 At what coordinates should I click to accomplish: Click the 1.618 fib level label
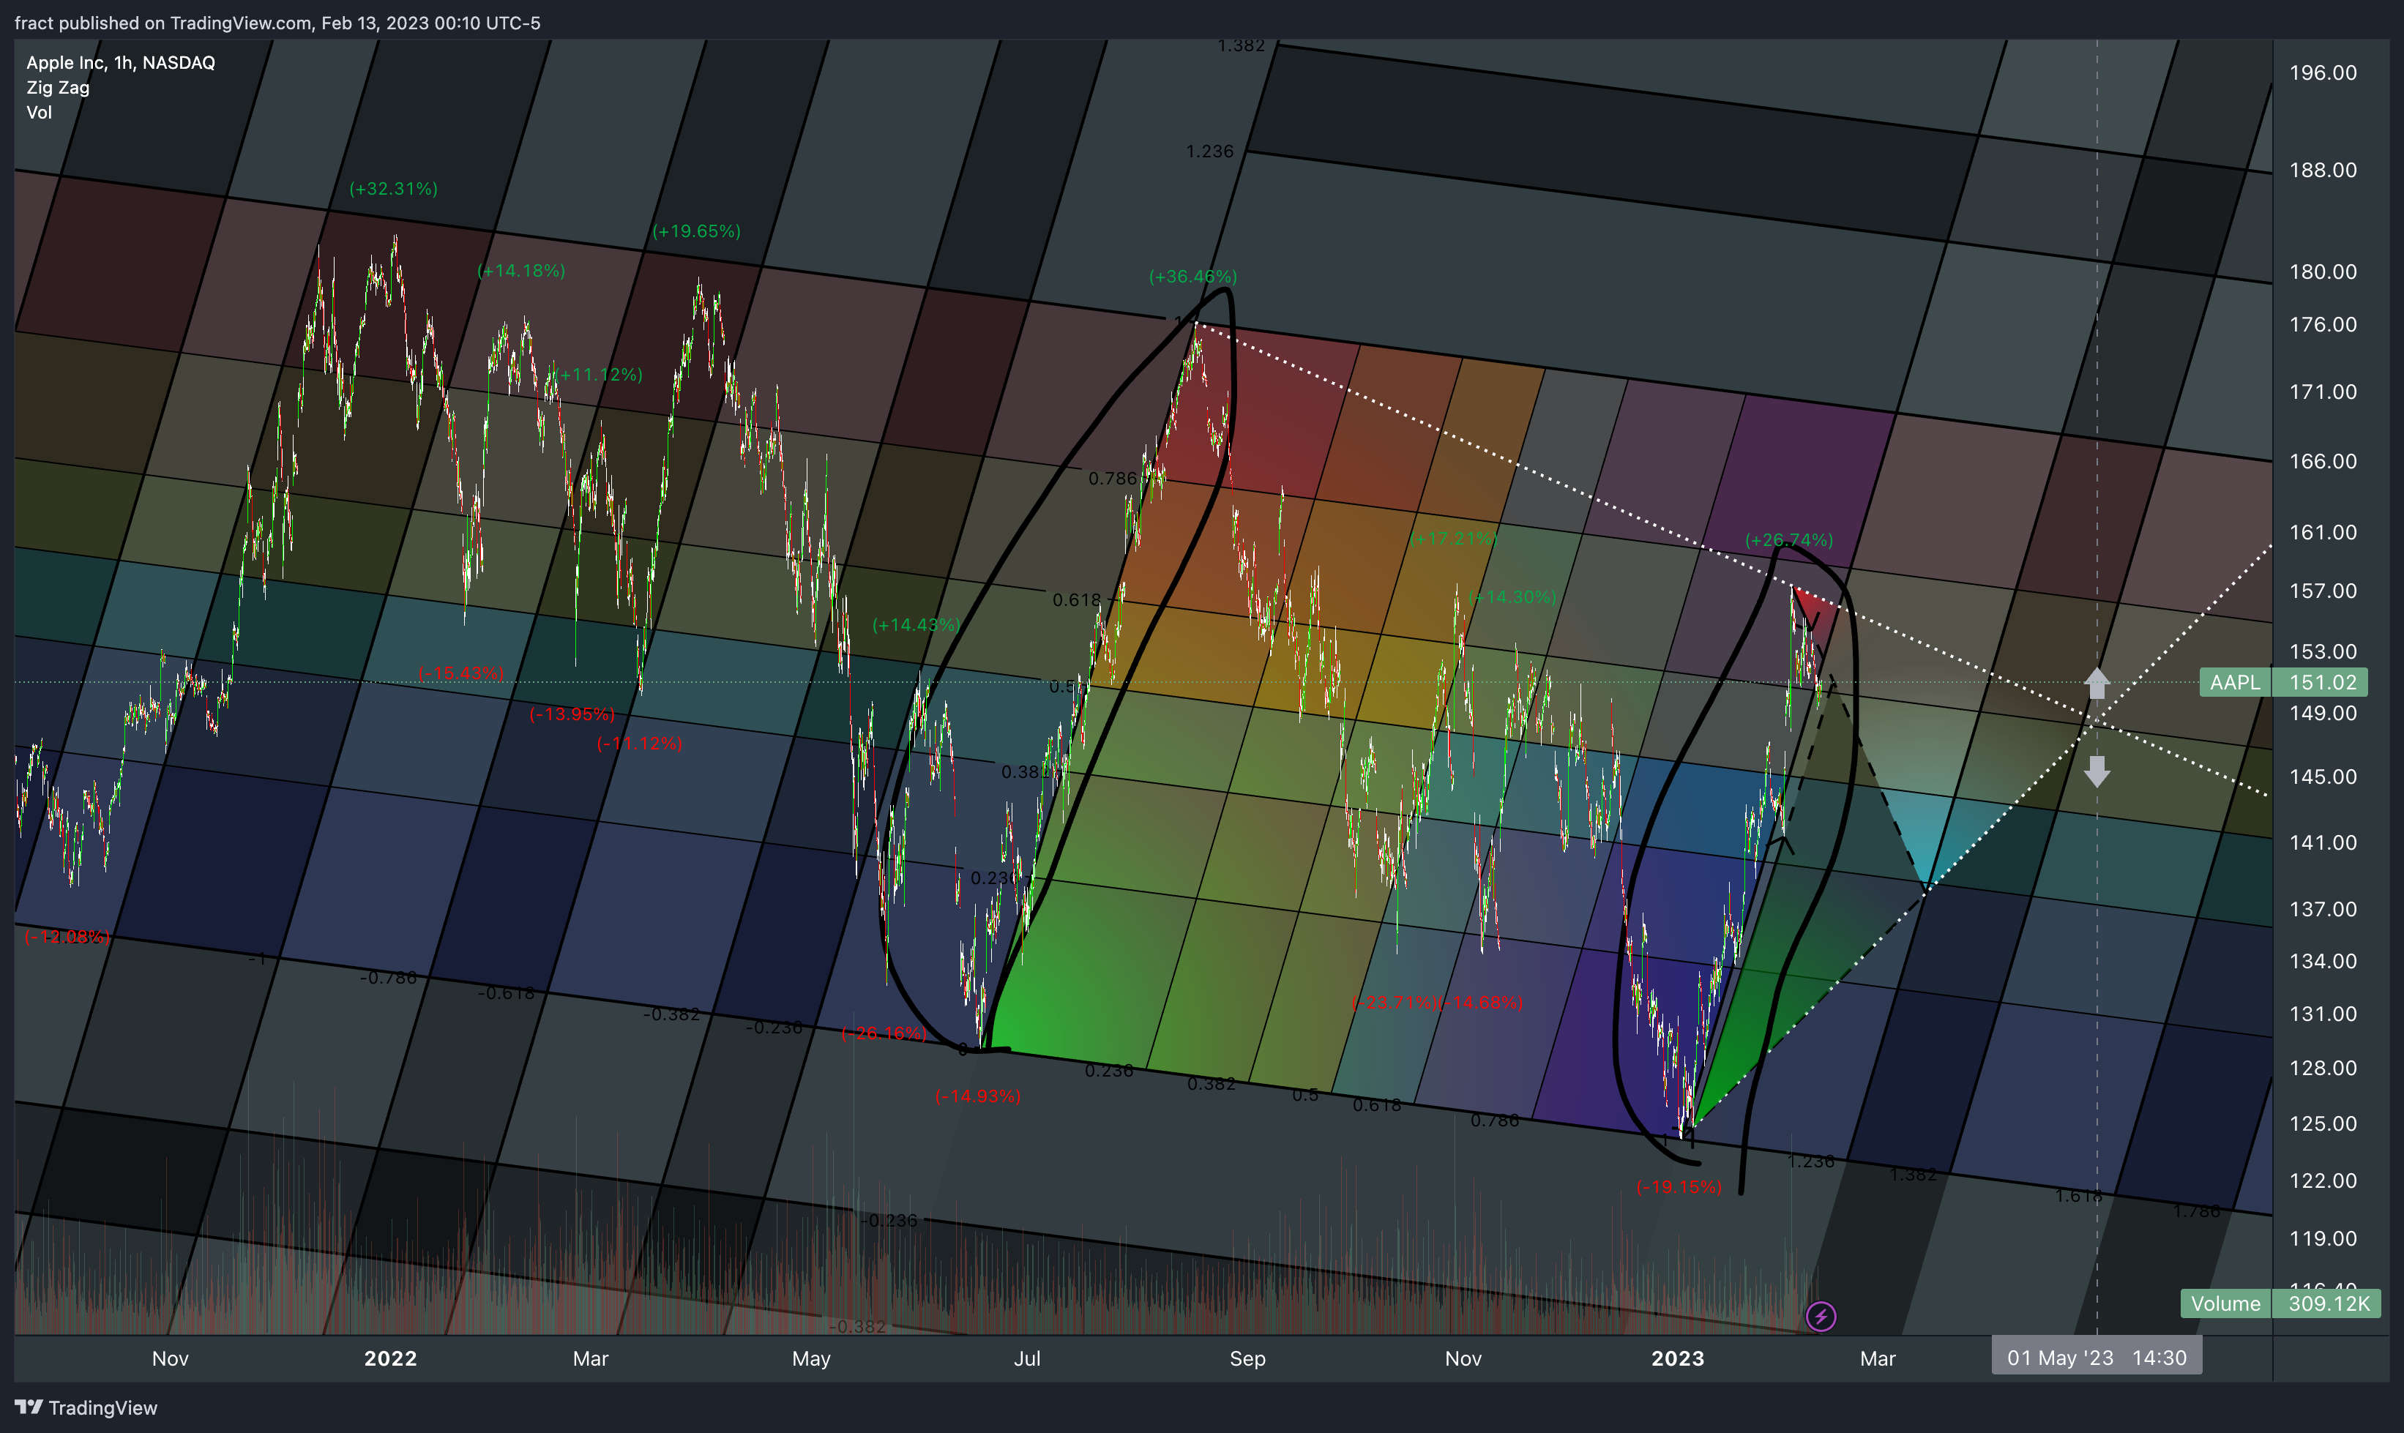tap(2078, 1197)
